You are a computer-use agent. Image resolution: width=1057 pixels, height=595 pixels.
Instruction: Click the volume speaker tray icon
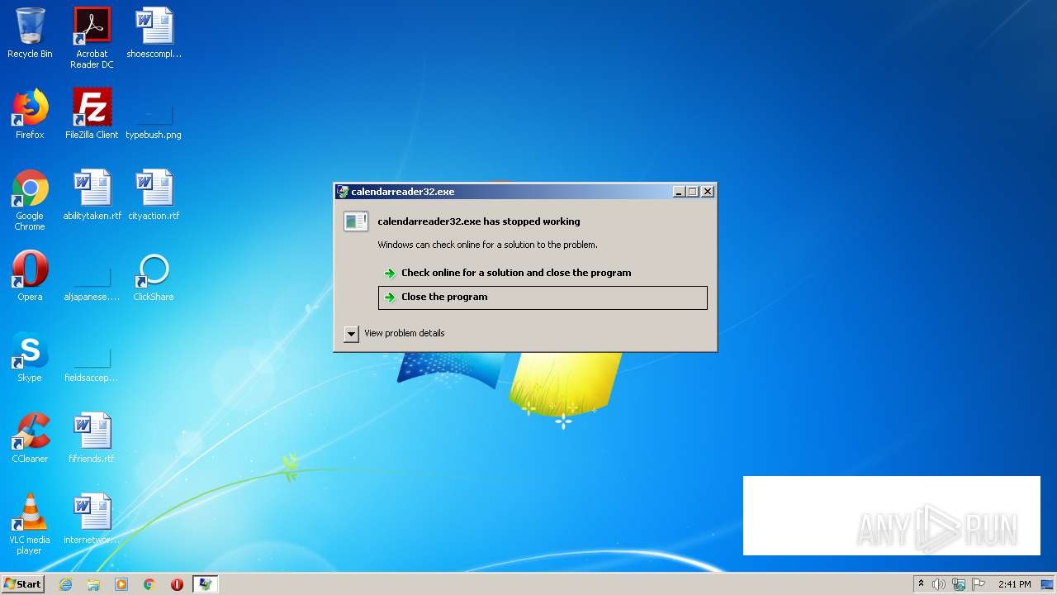click(x=939, y=584)
